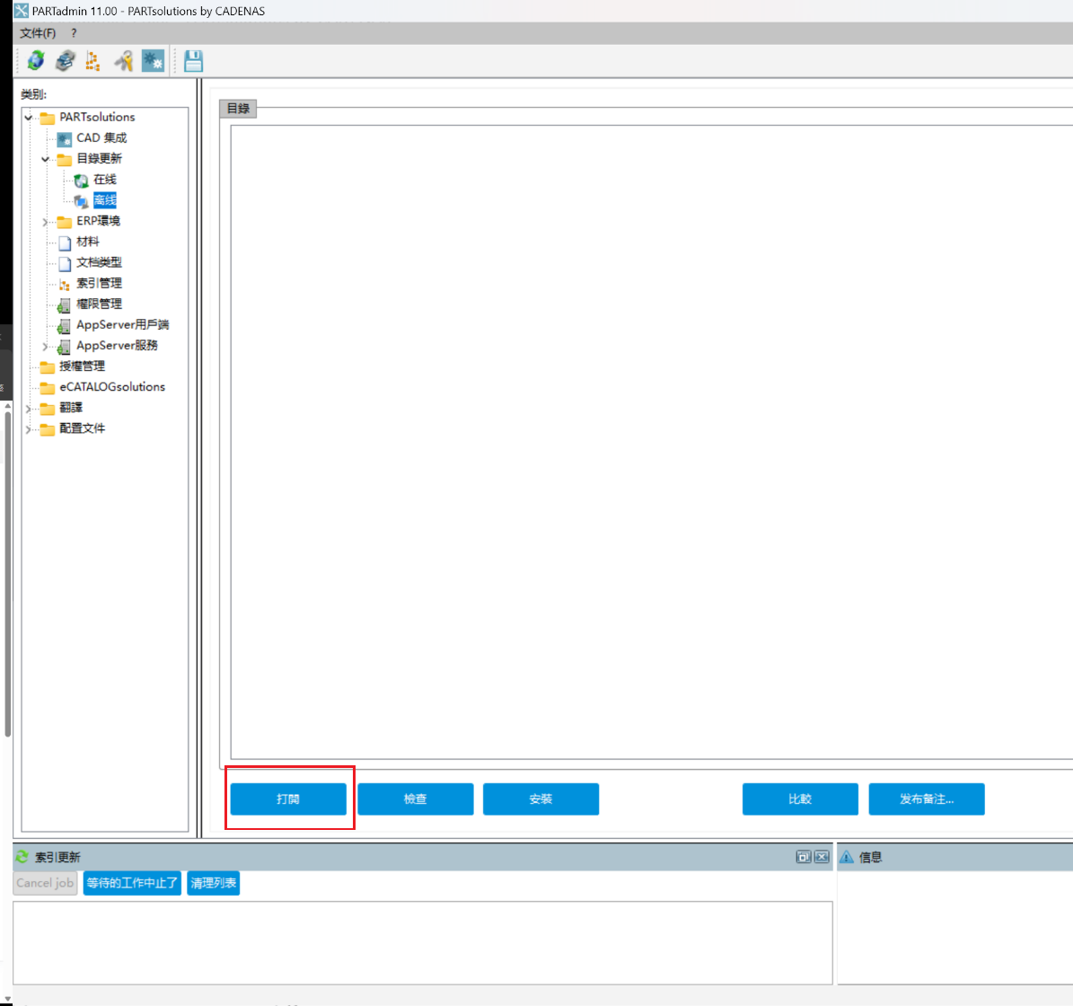Click the 等待的工作中止了 button

tap(132, 883)
